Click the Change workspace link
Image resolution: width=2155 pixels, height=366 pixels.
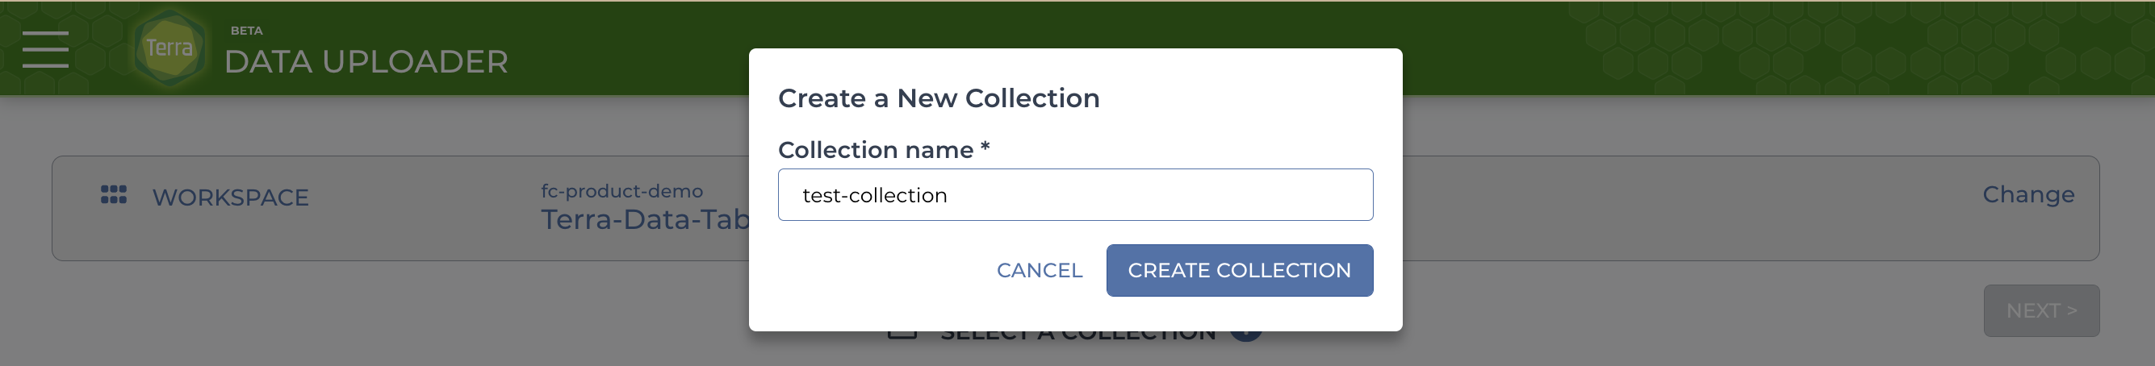point(2027,195)
